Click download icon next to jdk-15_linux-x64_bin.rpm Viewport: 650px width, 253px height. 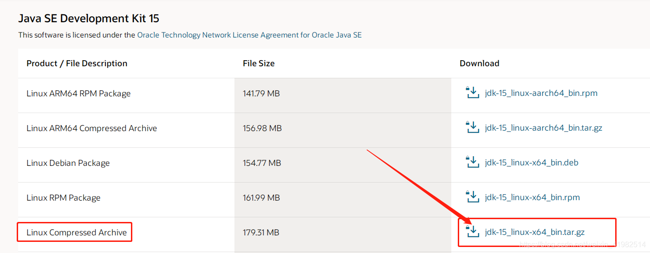(x=472, y=197)
